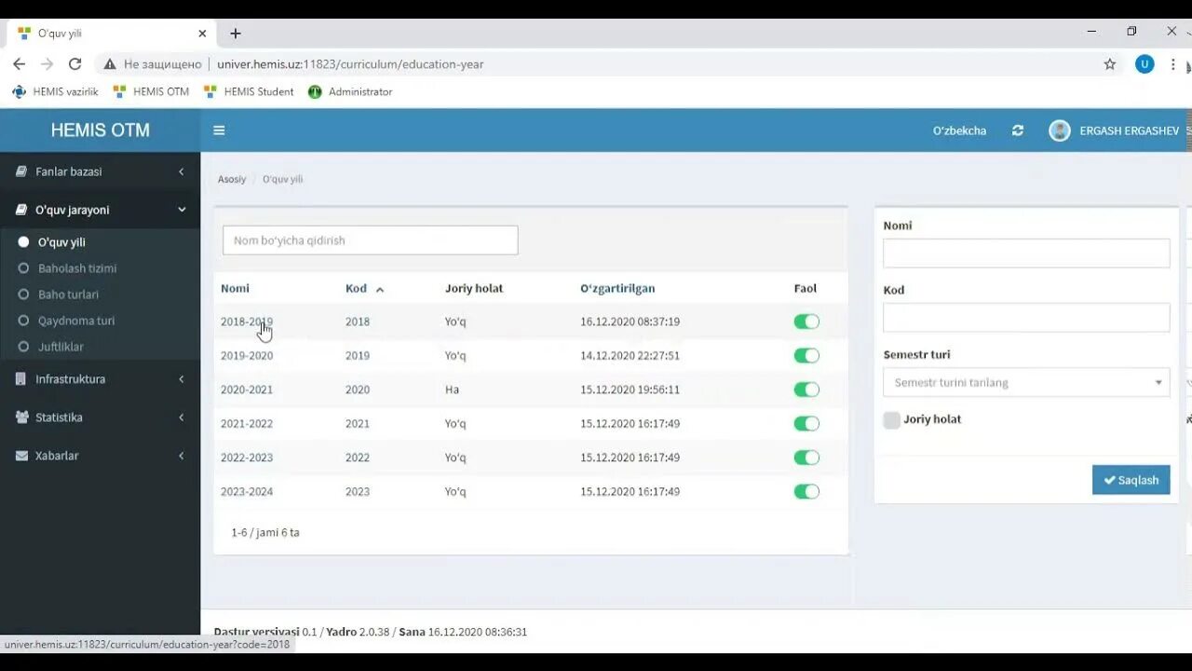Click the ERGASH ERGASHEV profile avatar
The image size is (1192, 671).
click(x=1059, y=130)
